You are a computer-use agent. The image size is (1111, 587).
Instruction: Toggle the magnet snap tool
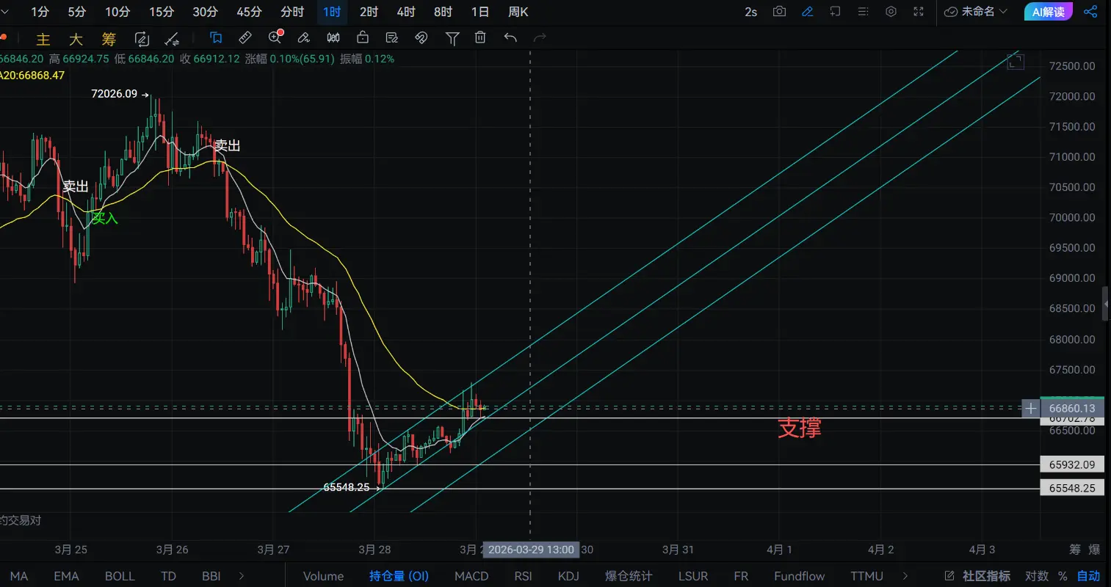421,38
